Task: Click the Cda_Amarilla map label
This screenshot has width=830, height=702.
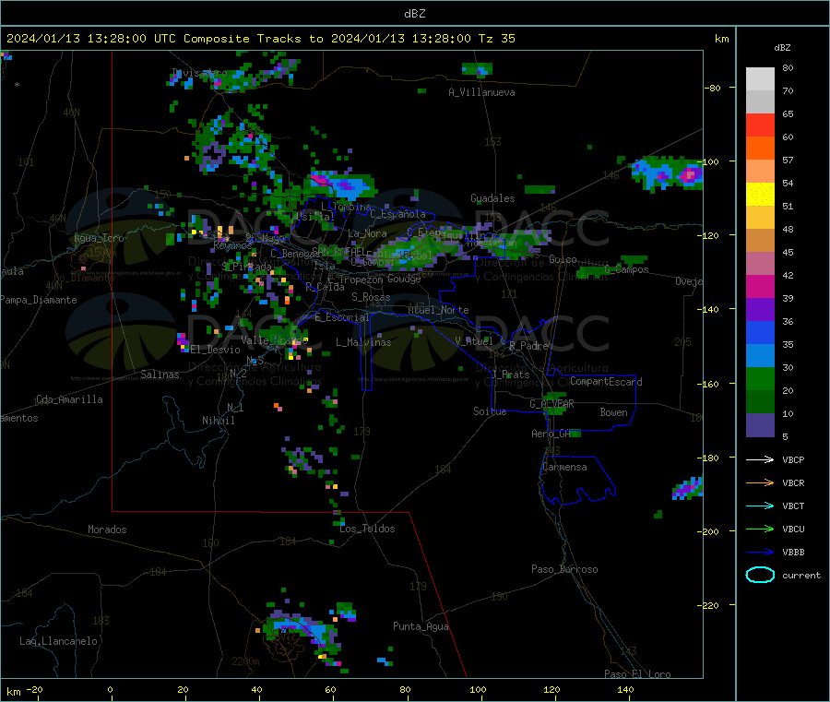Action: coord(69,399)
